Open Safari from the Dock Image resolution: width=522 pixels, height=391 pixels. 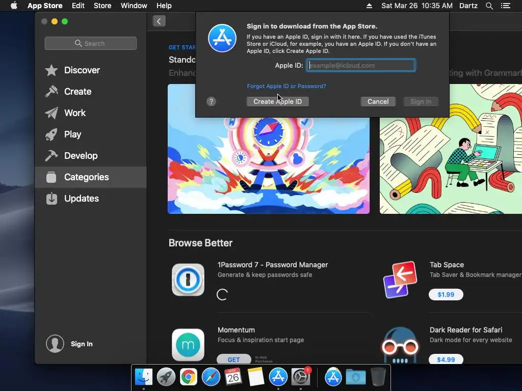point(211,377)
